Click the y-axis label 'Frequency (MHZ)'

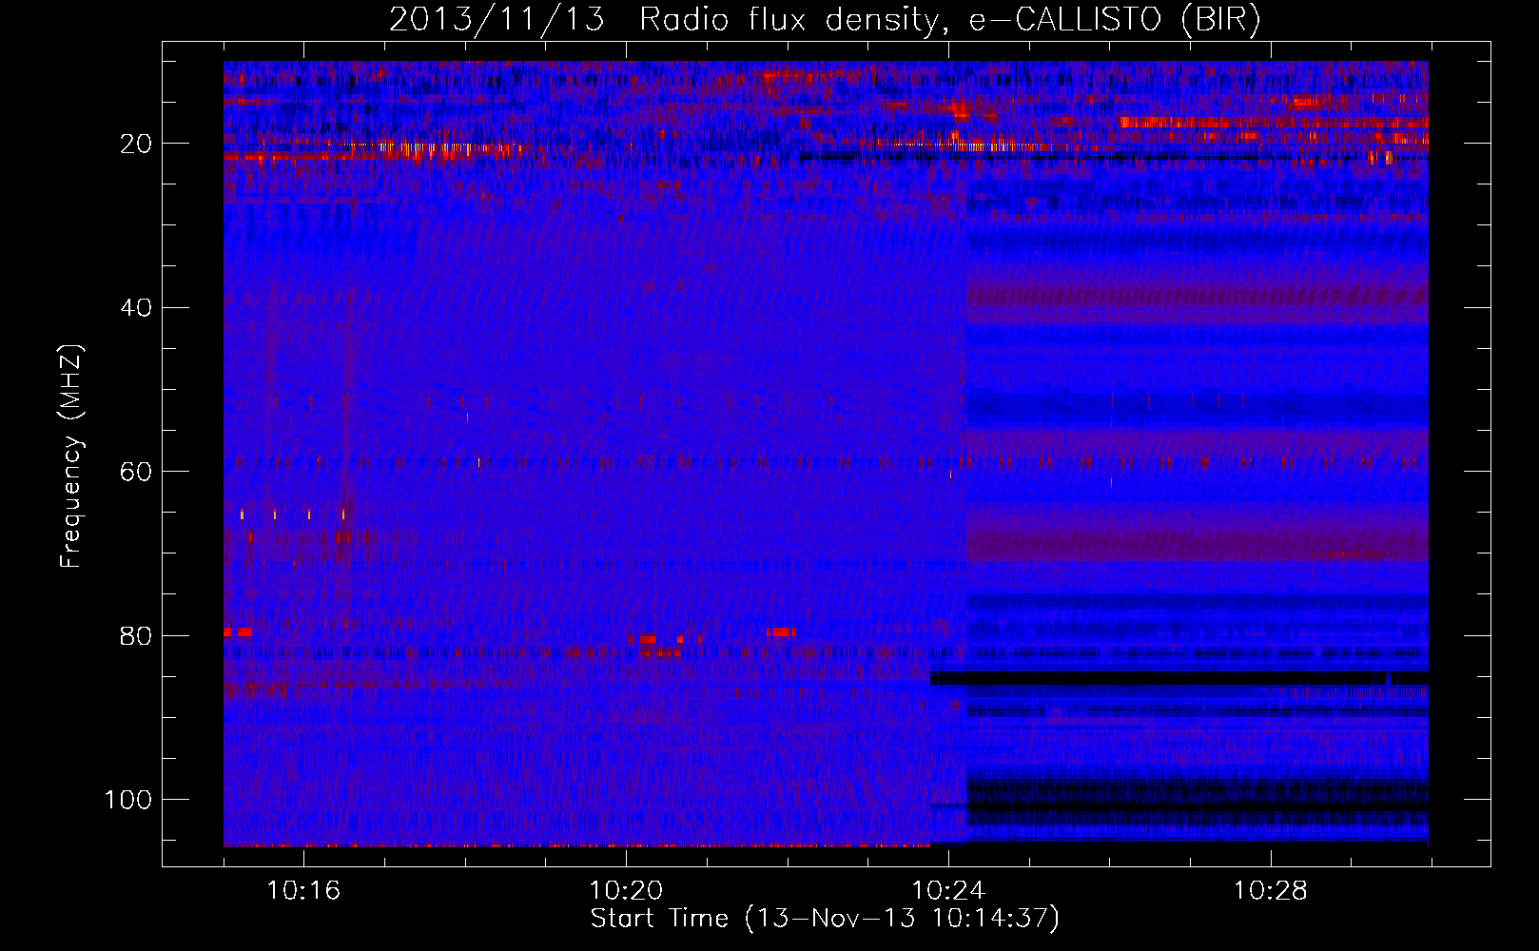71,456
